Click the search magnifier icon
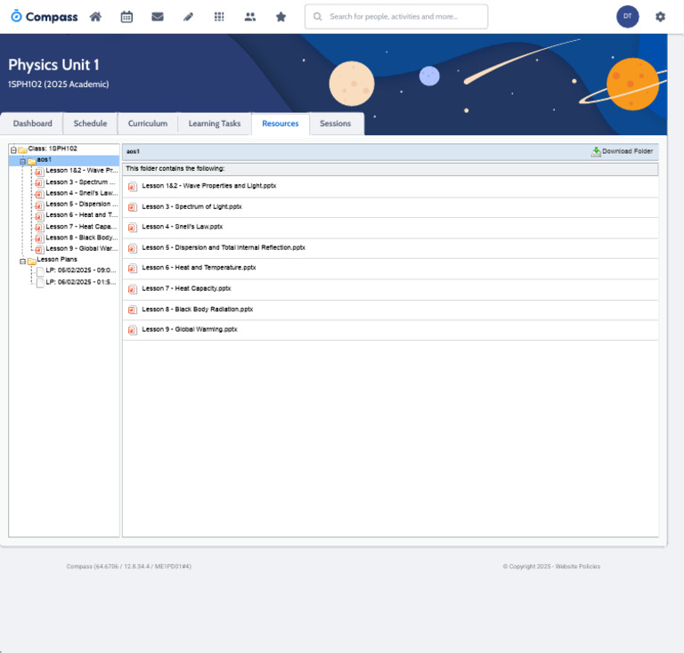 tap(318, 17)
